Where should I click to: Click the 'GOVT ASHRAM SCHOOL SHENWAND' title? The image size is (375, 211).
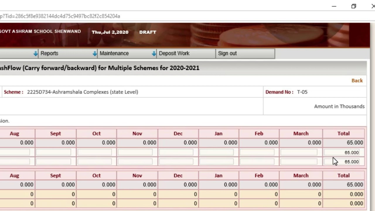[x=40, y=31]
